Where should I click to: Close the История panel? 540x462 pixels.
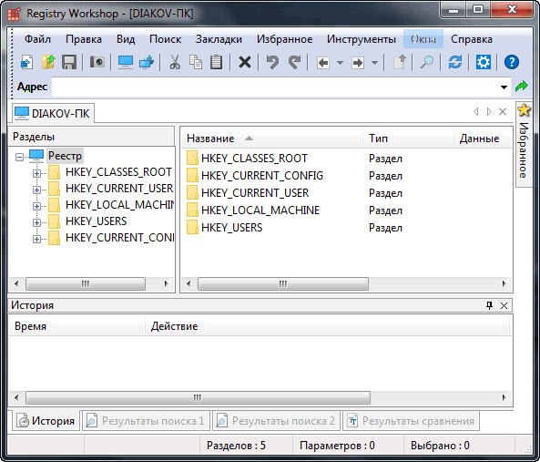pyautogui.click(x=504, y=305)
